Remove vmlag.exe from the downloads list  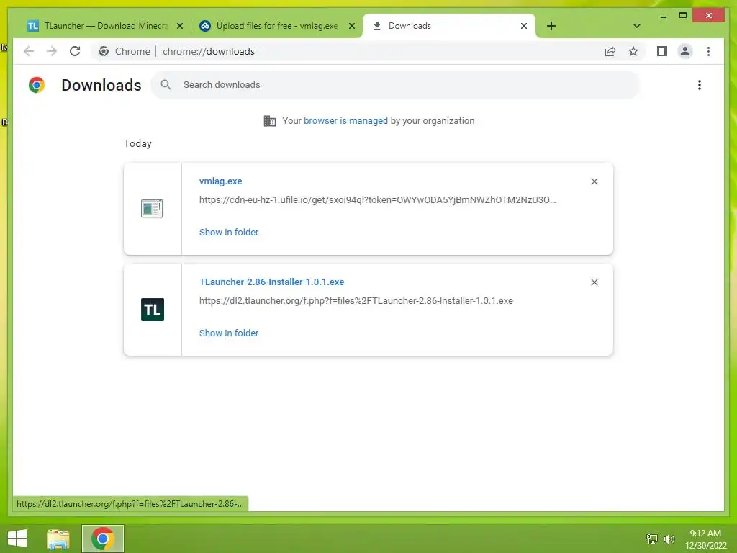[x=594, y=181]
